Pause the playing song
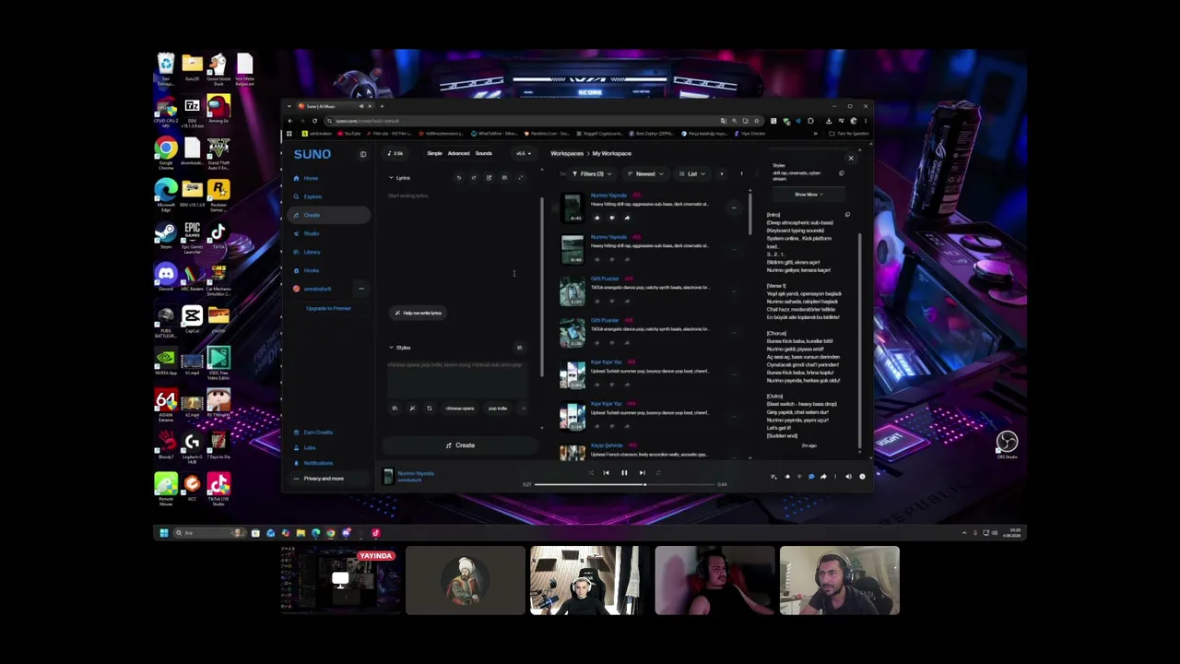Screen dimensions: 1180x664 (x=624, y=473)
